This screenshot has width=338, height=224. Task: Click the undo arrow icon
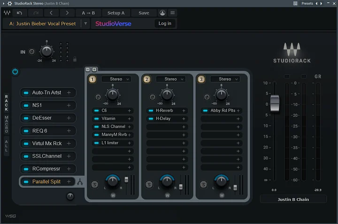point(19,13)
